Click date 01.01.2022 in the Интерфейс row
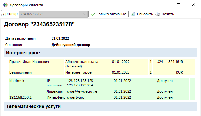 122,97
